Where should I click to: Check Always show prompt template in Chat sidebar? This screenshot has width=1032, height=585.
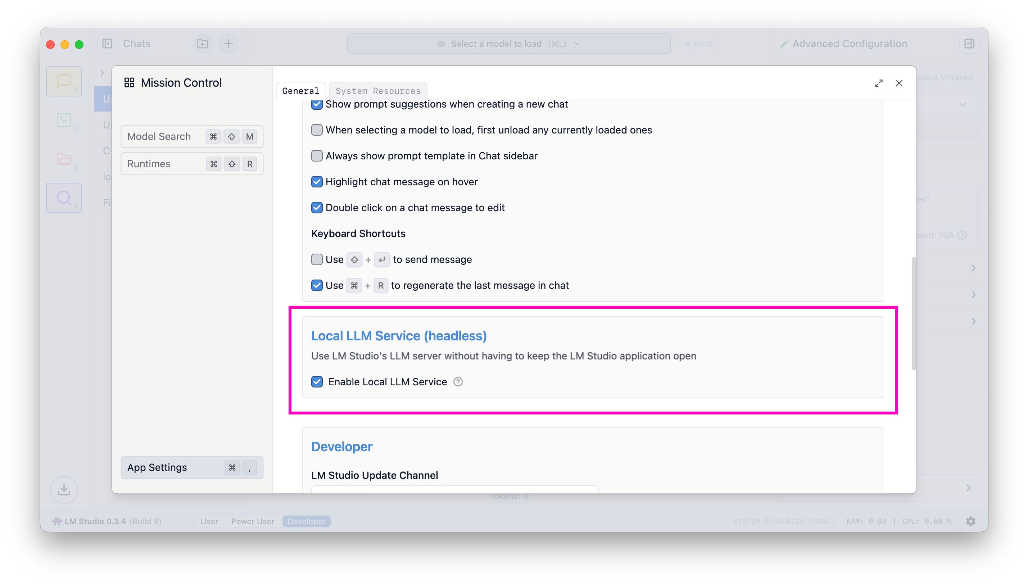317,156
